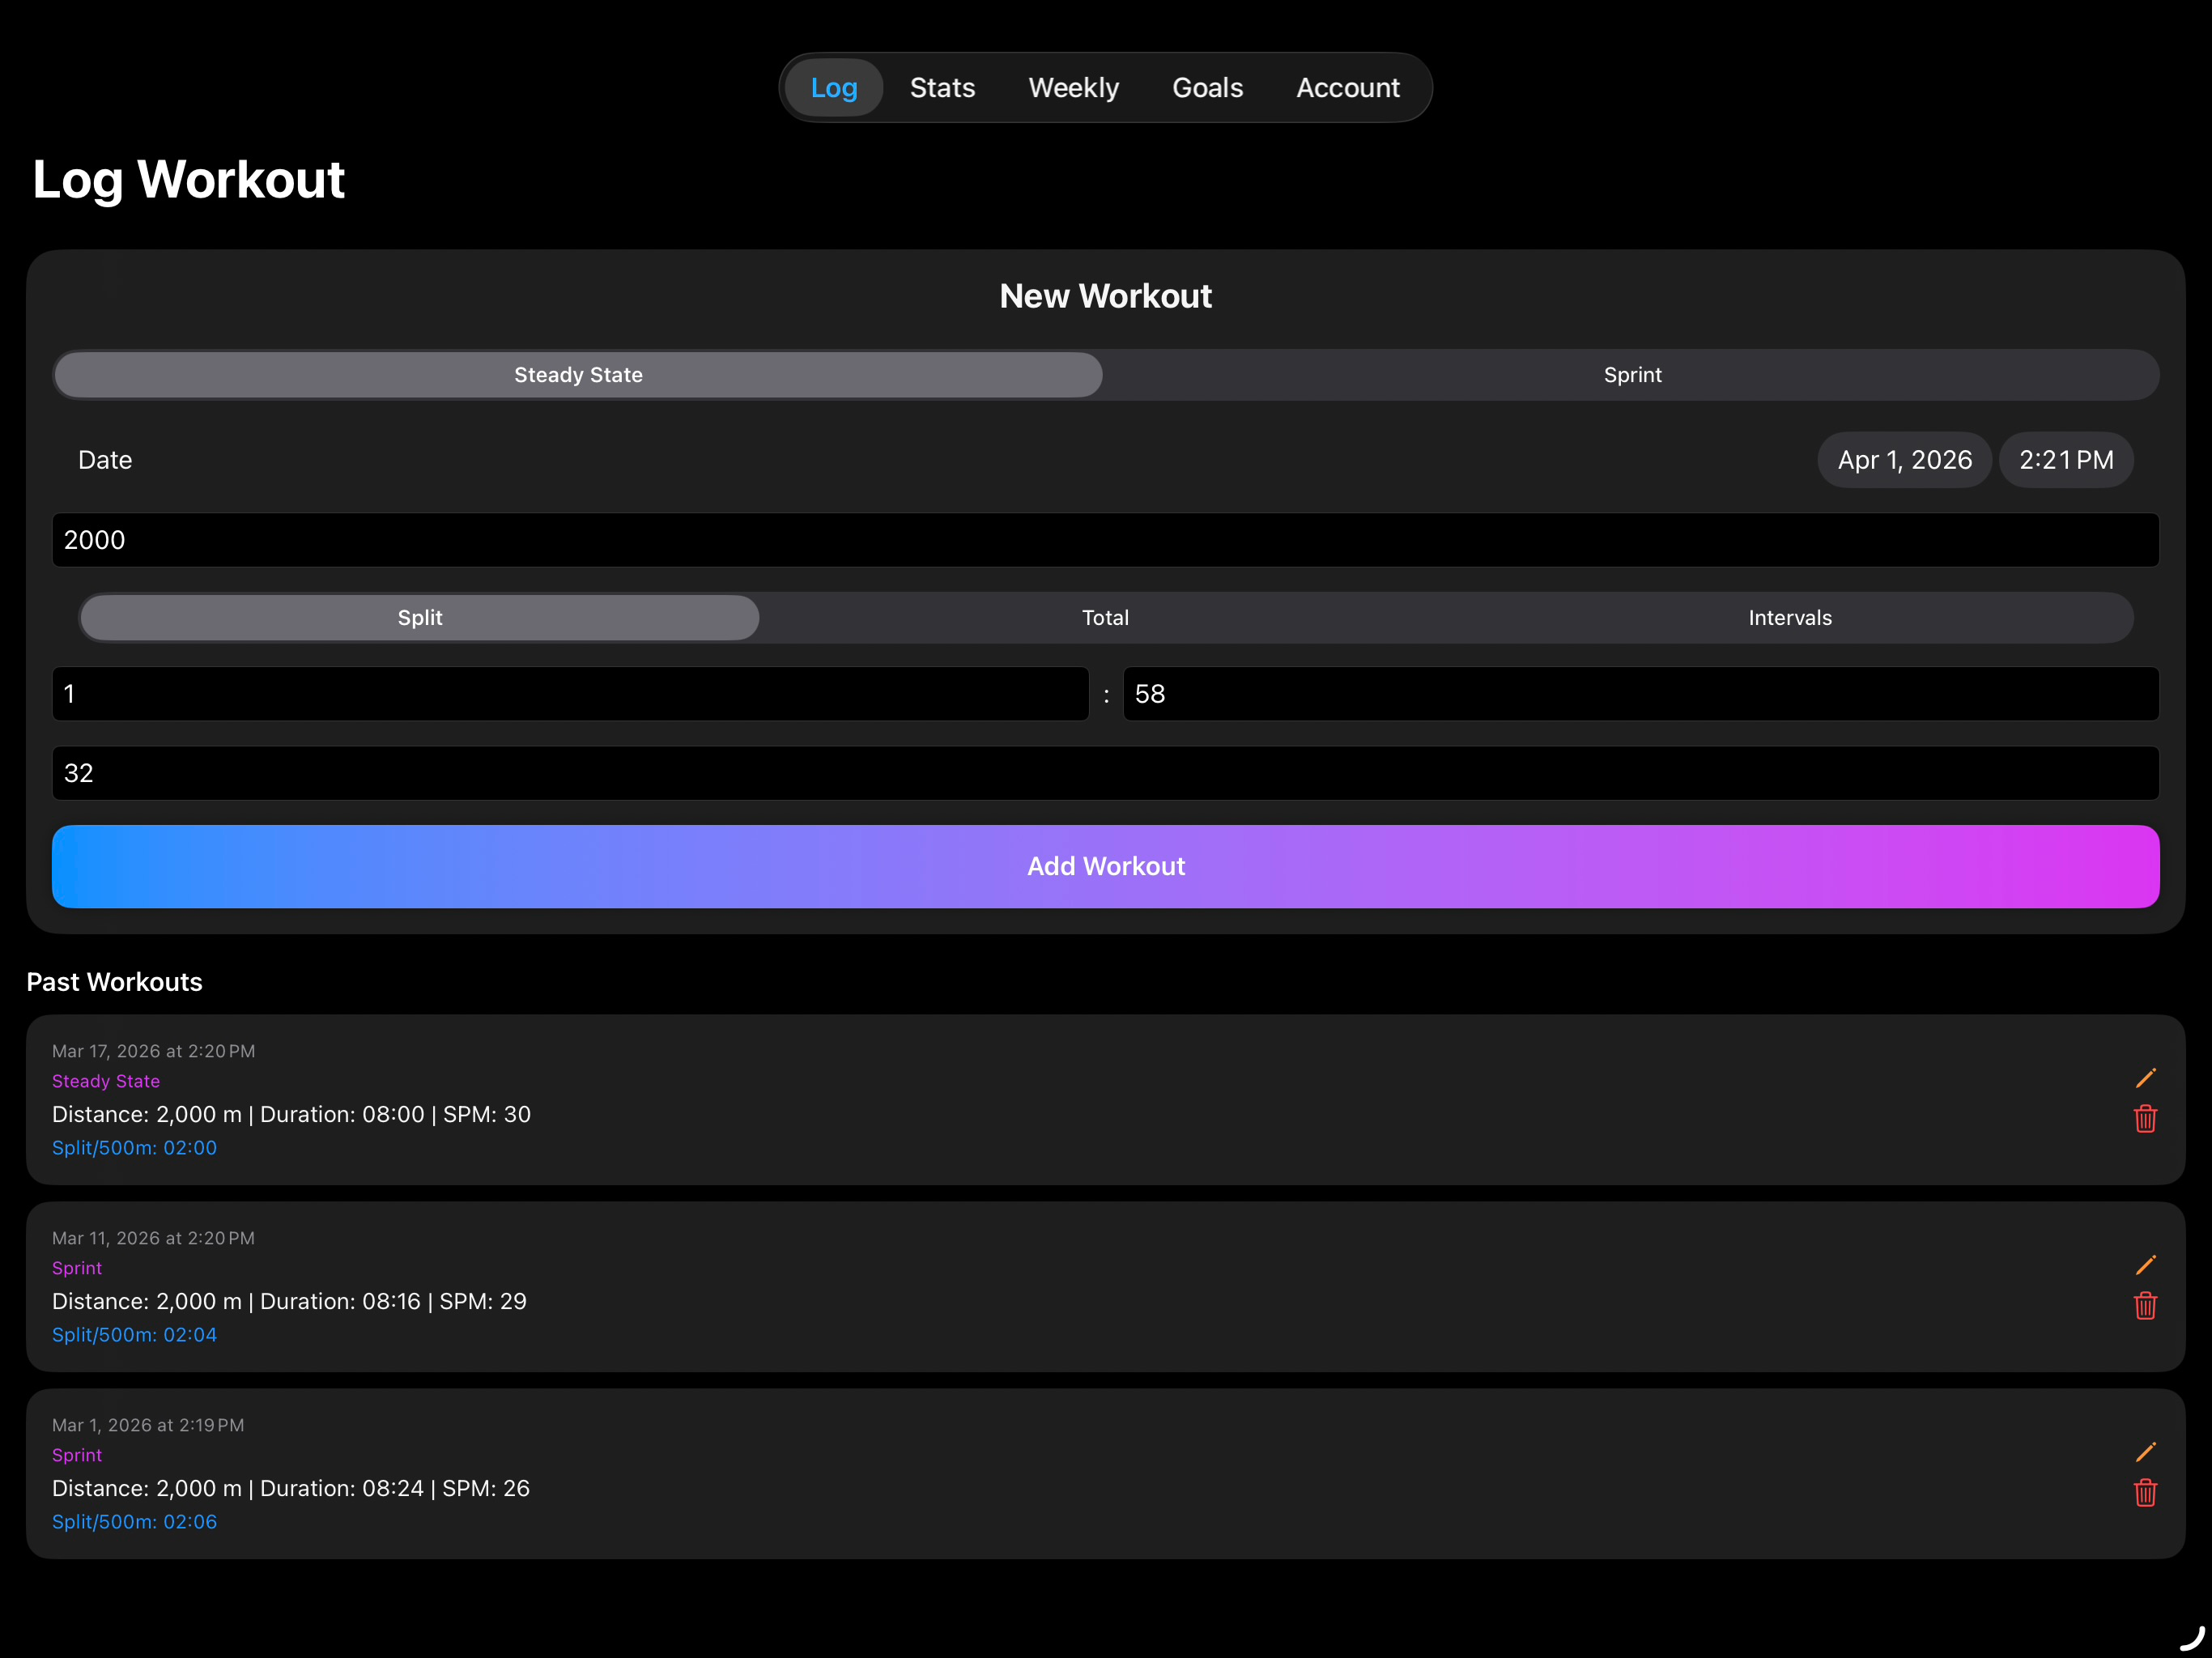This screenshot has height=1658, width=2212.
Task: Switch to the Log tab
Action: point(834,88)
